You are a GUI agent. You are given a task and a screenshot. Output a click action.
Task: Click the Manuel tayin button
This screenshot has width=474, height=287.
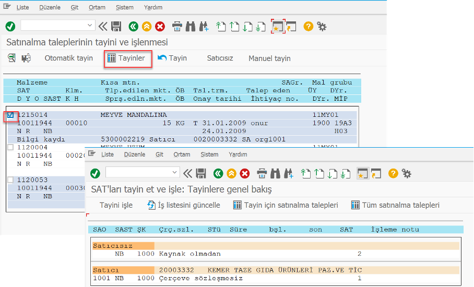coord(269,58)
